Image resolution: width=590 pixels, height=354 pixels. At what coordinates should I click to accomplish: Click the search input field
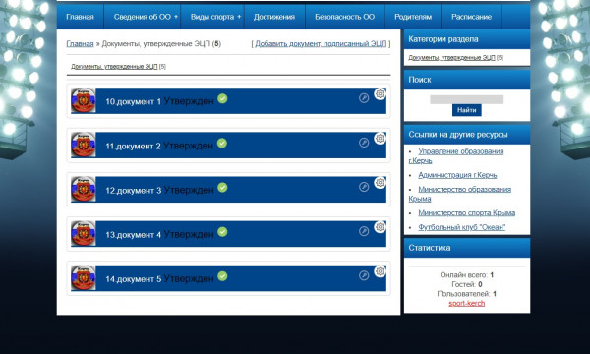[x=466, y=99]
